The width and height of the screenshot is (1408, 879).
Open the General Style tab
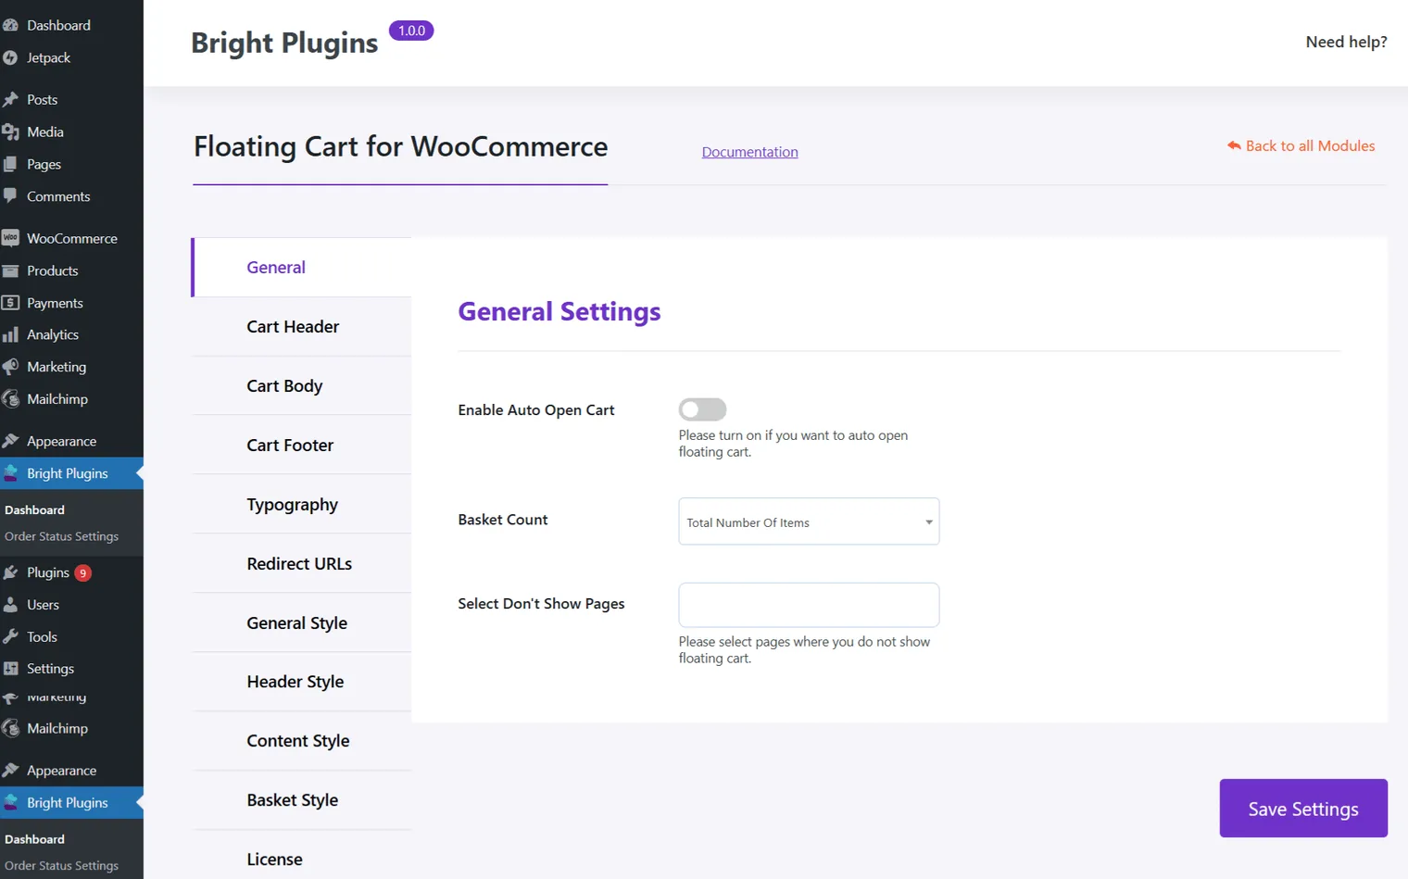[302, 623]
